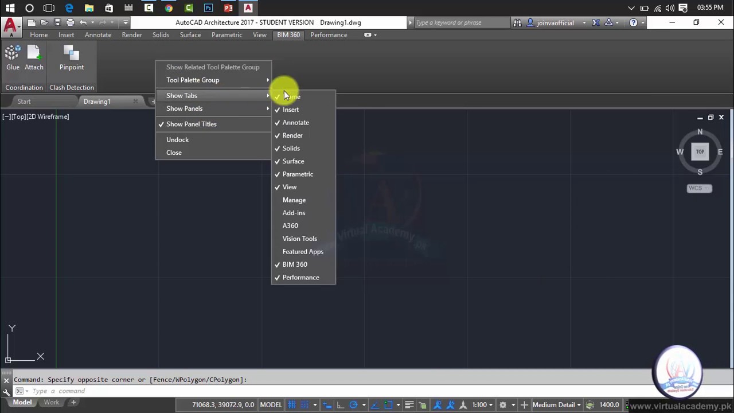
Task: Click the TOP face of the ViewCube
Action: (x=700, y=152)
